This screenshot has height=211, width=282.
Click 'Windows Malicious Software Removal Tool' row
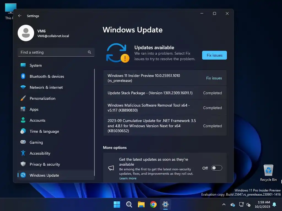pos(165,108)
